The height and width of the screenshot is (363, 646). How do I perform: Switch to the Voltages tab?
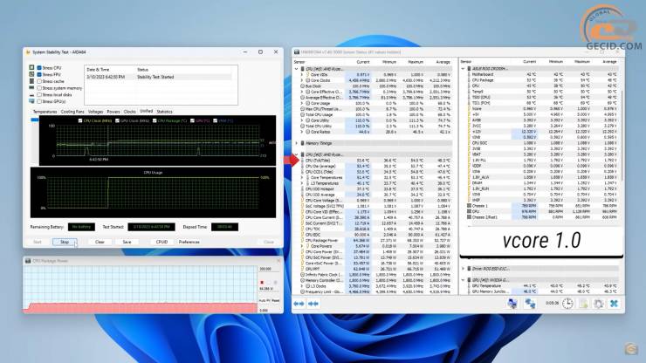95,112
